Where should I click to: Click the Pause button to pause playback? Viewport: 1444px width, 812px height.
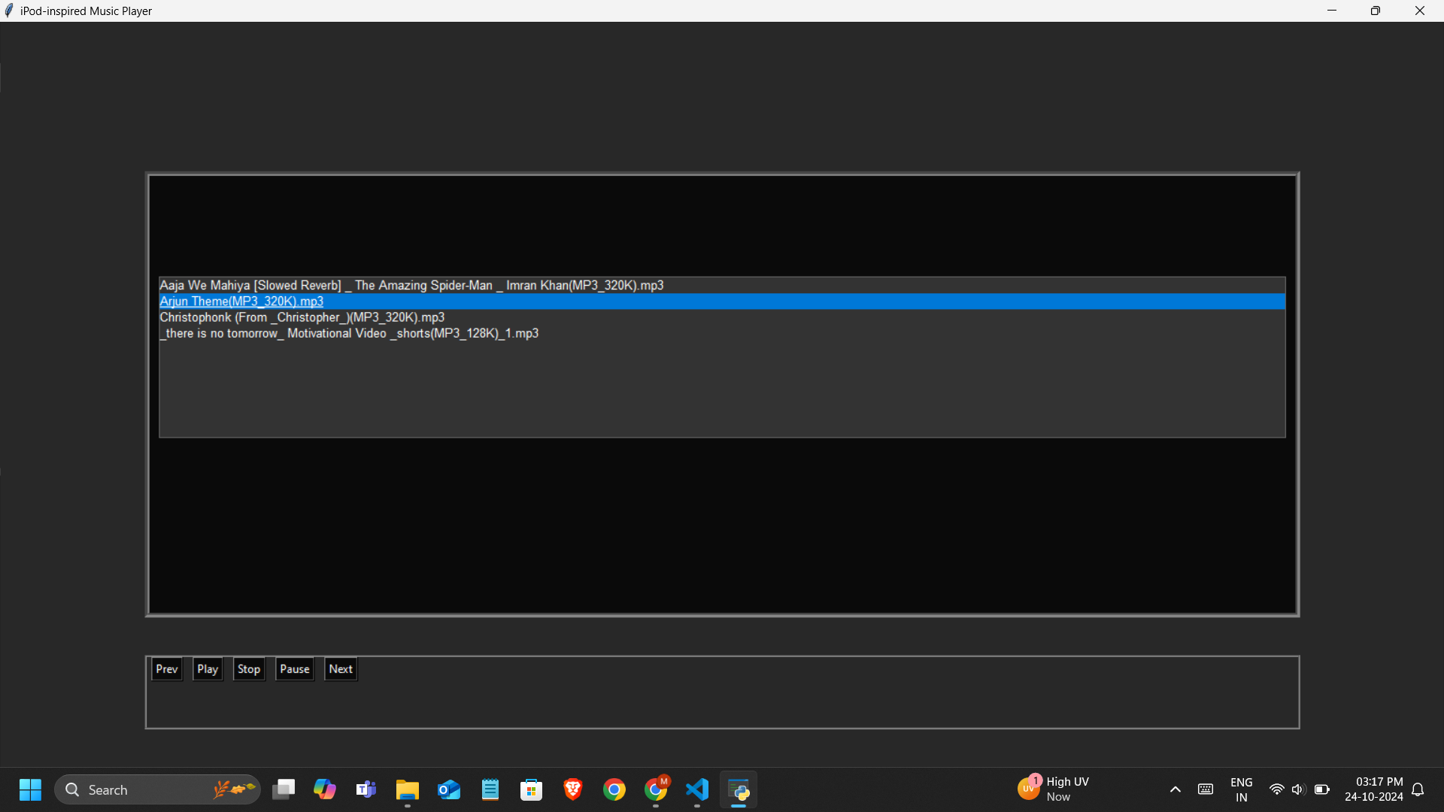point(295,669)
